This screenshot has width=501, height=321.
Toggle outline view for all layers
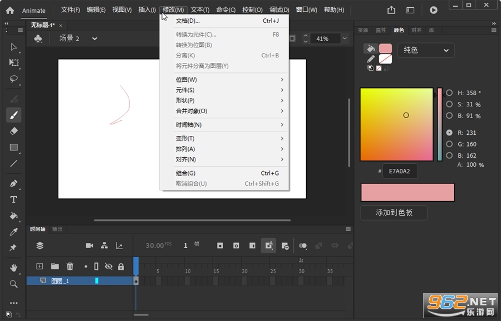96,266
